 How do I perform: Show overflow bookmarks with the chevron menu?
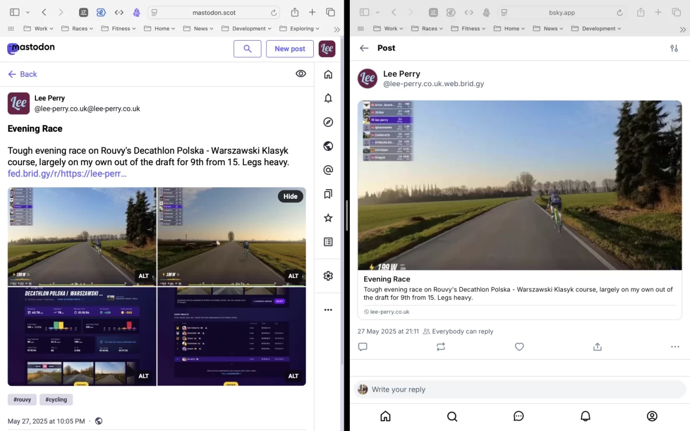tap(337, 29)
